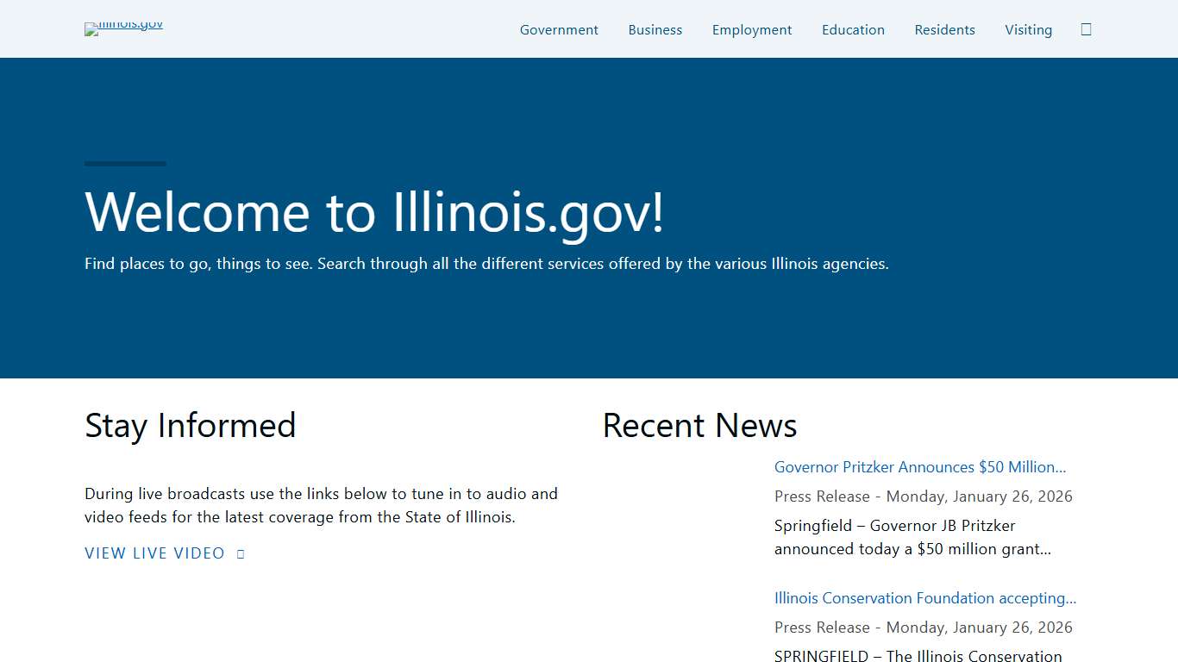Image resolution: width=1178 pixels, height=662 pixels.
Task: Expand the Visiting dropdown menu
Action: click(1028, 29)
